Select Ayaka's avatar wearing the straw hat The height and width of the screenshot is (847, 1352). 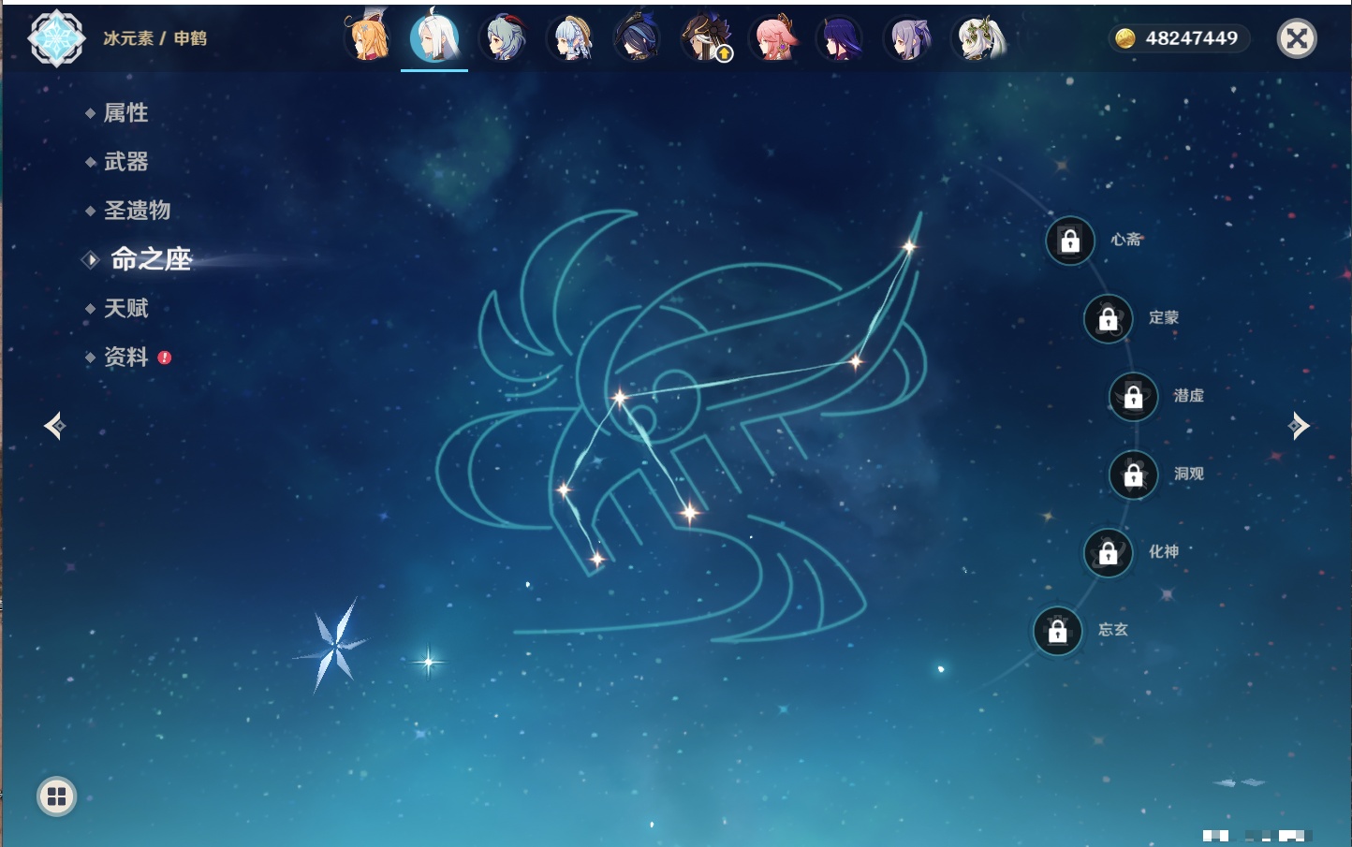pos(572,39)
